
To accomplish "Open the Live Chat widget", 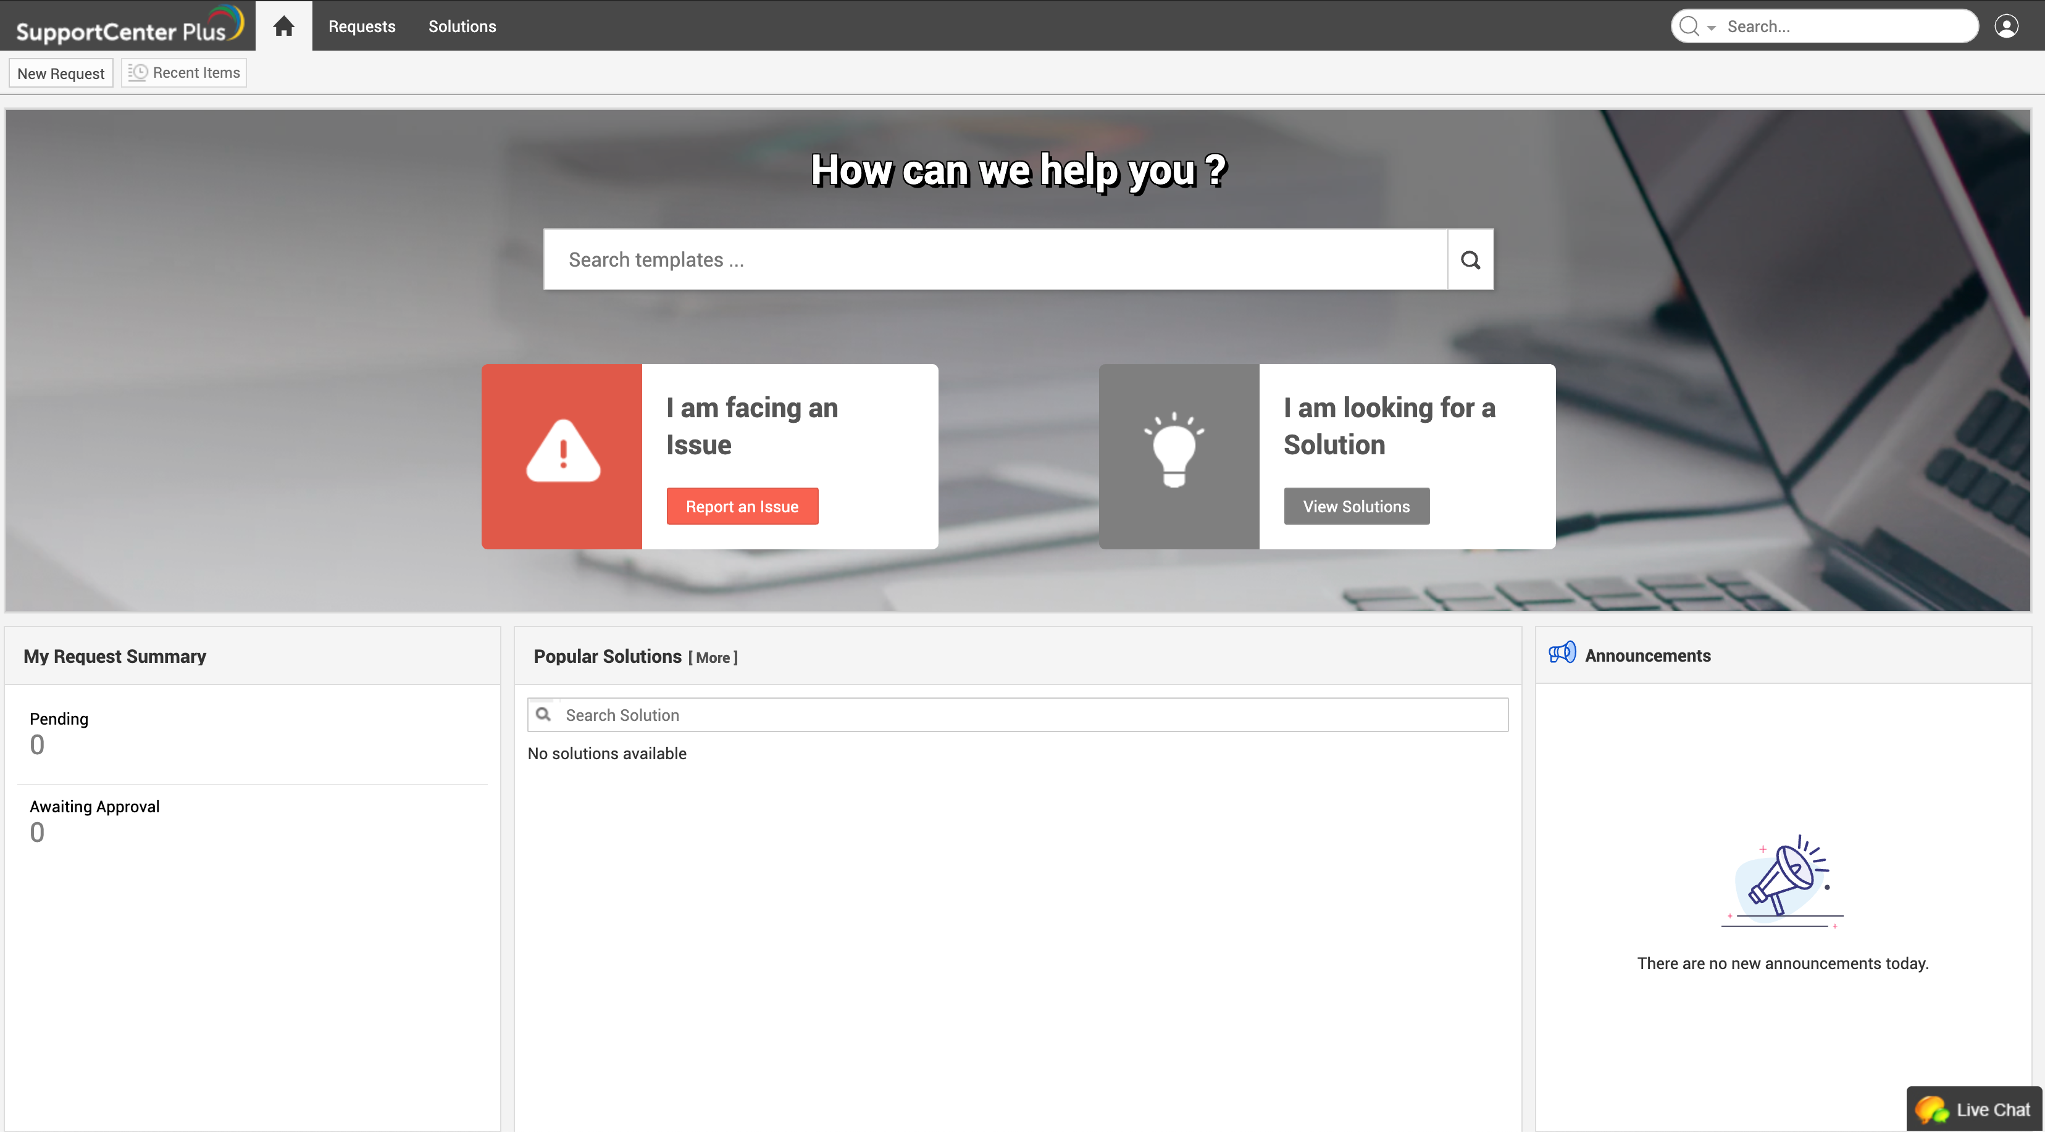I will coord(1975,1108).
